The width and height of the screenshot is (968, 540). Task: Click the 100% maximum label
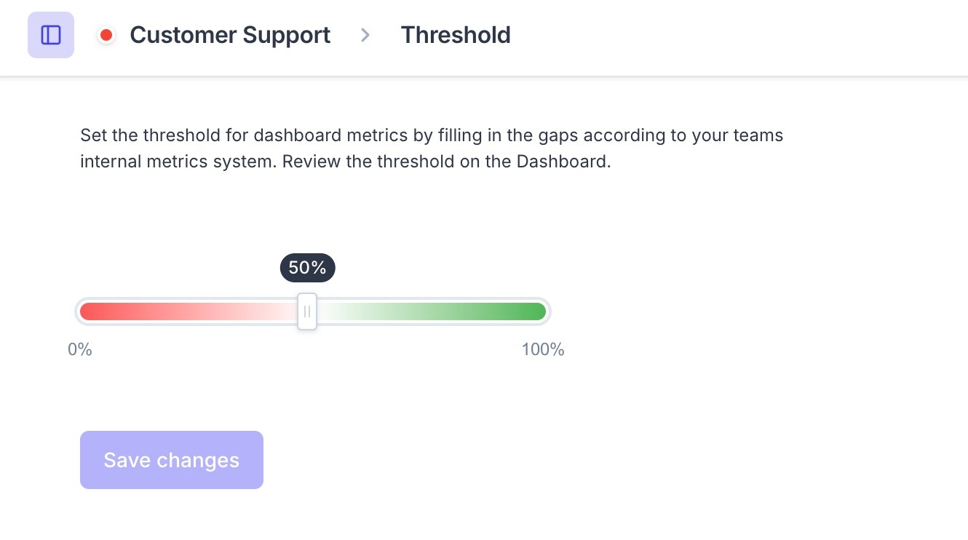pyautogui.click(x=543, y=350)
